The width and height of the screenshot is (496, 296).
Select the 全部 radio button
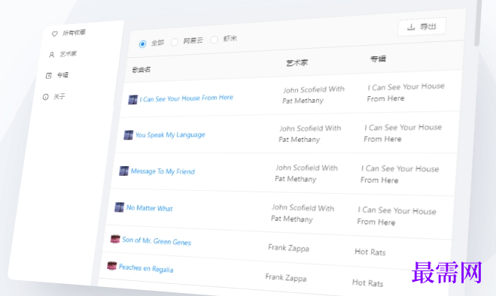(x=142, y=44)
